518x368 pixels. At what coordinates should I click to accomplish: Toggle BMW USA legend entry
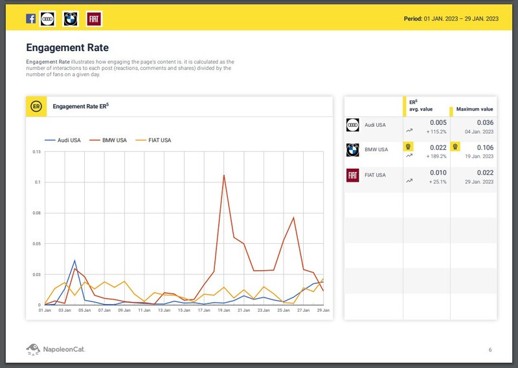[108, 140]
